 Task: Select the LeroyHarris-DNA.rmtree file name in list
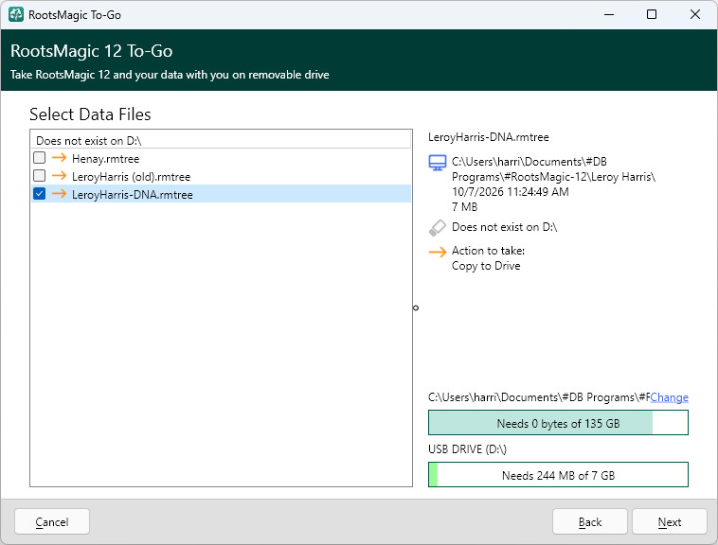(133, 194)
